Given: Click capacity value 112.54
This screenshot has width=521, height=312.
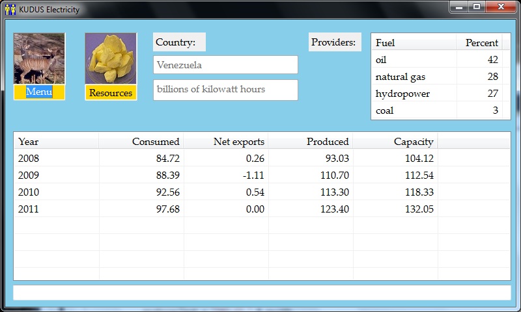Looking at the screenshot, I should [419, 175].
